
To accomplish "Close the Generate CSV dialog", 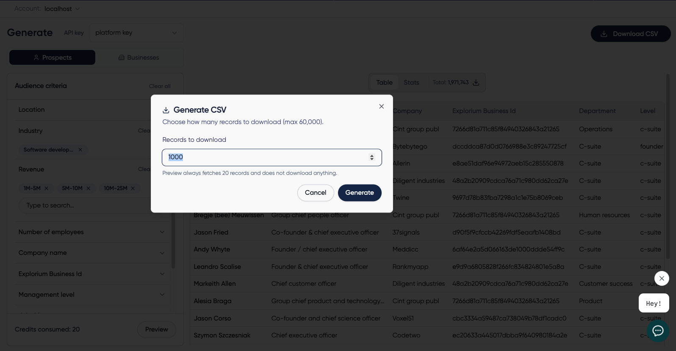I will [381, 106].
